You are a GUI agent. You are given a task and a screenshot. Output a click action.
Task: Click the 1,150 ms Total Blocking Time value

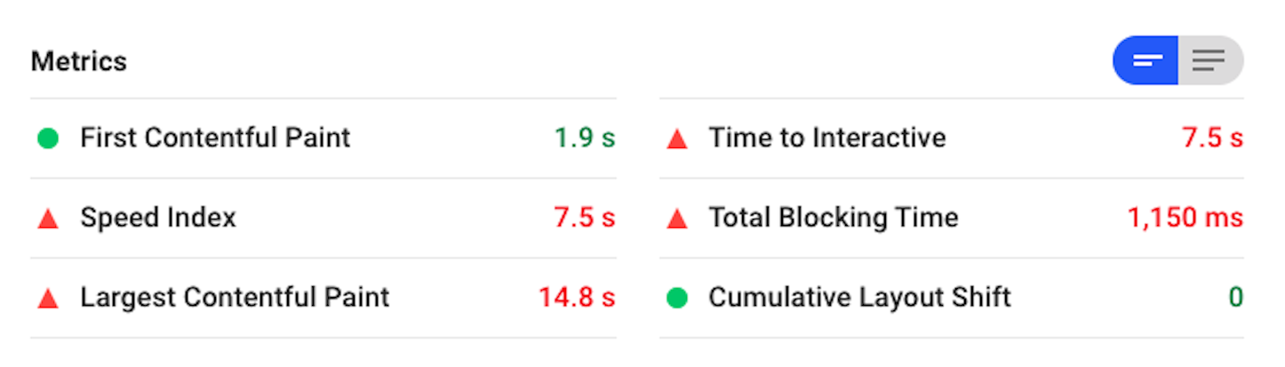click(x=1185, y=218)
